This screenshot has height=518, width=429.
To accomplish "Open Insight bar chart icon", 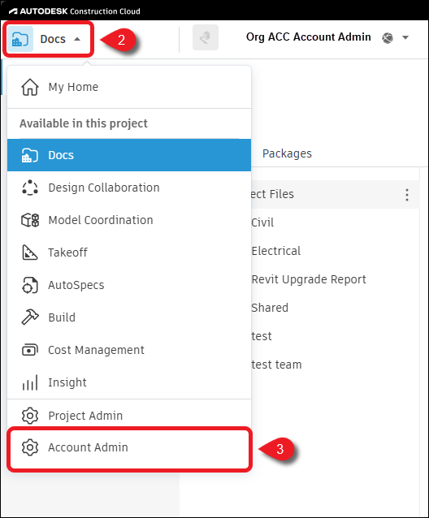I will point(30,382).
